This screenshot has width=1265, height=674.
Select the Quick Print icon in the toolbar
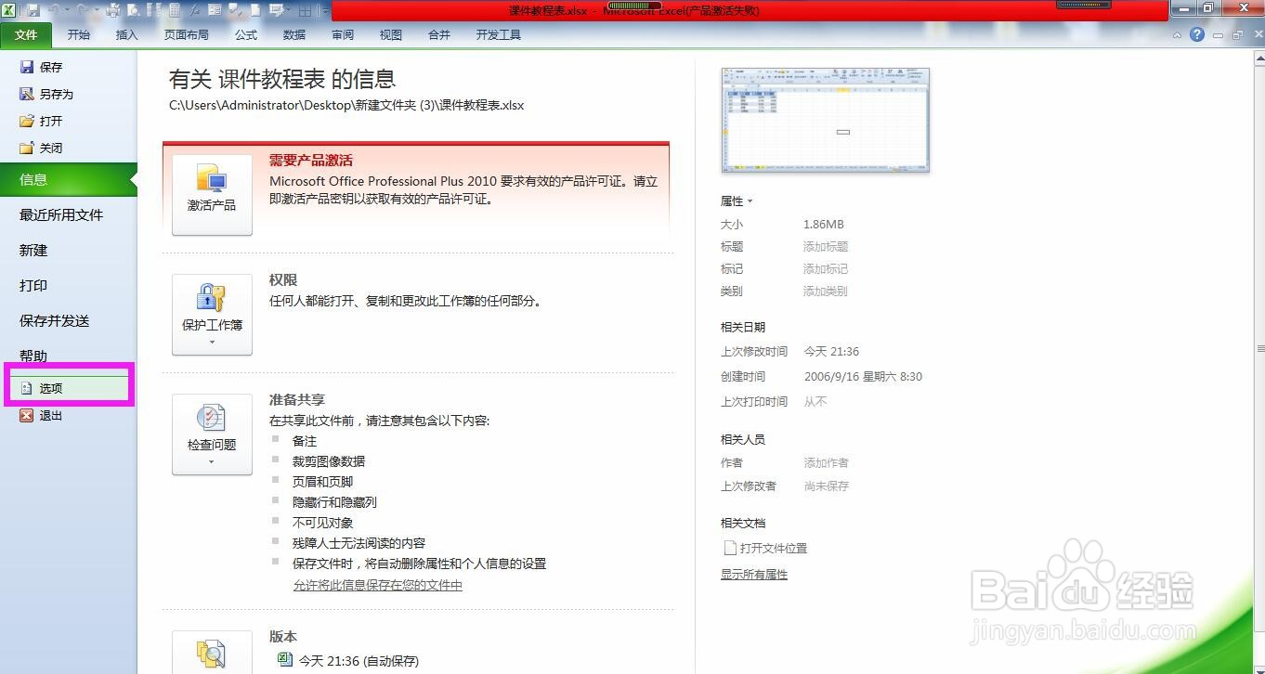(113, 9)
